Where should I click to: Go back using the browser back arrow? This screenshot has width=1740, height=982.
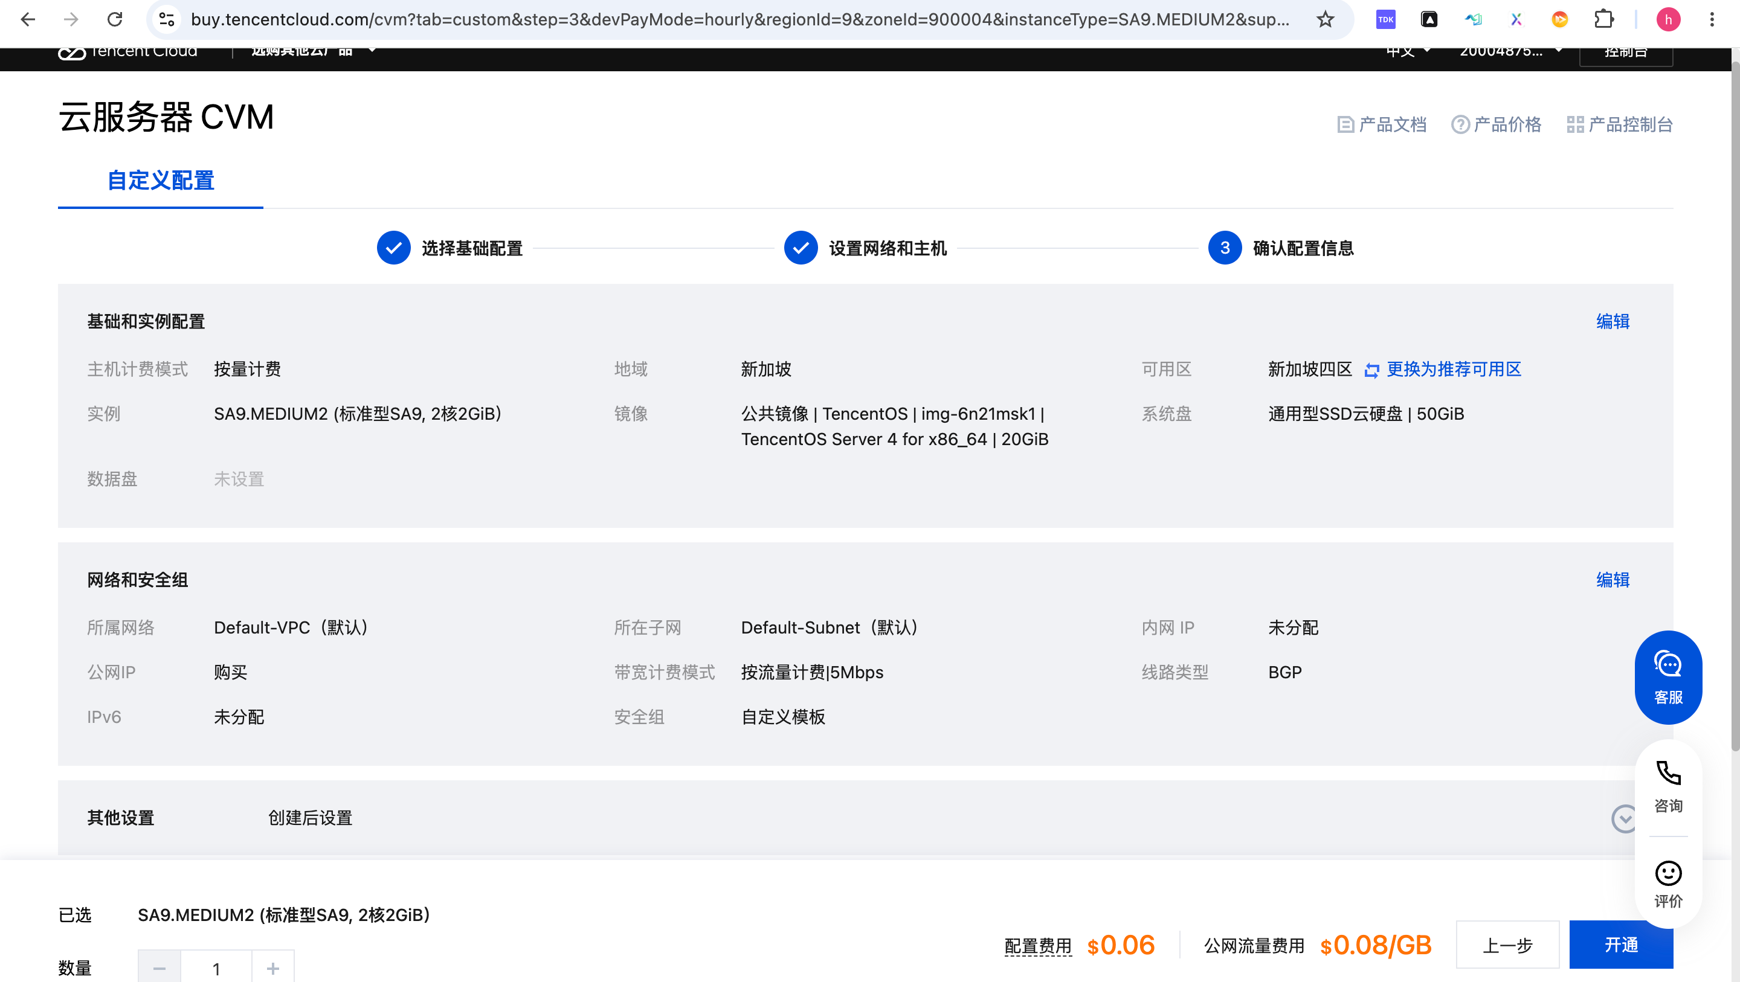[28, 19]
